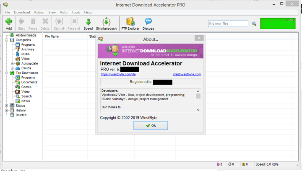Select Programs under Categories

(28, 44)
